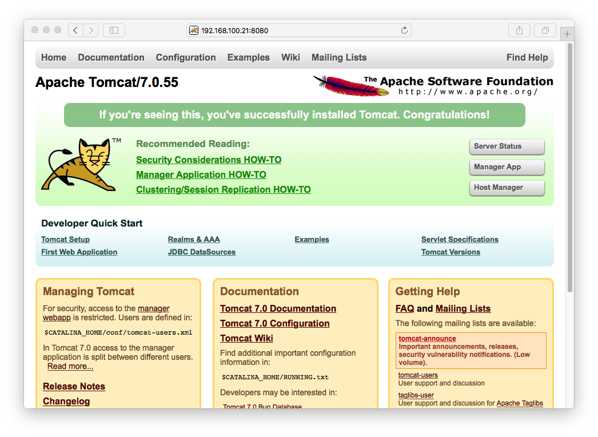Click the Getting Help heading
The width and height of the screenshot is (598, 437).
click(x=428, y=291)
